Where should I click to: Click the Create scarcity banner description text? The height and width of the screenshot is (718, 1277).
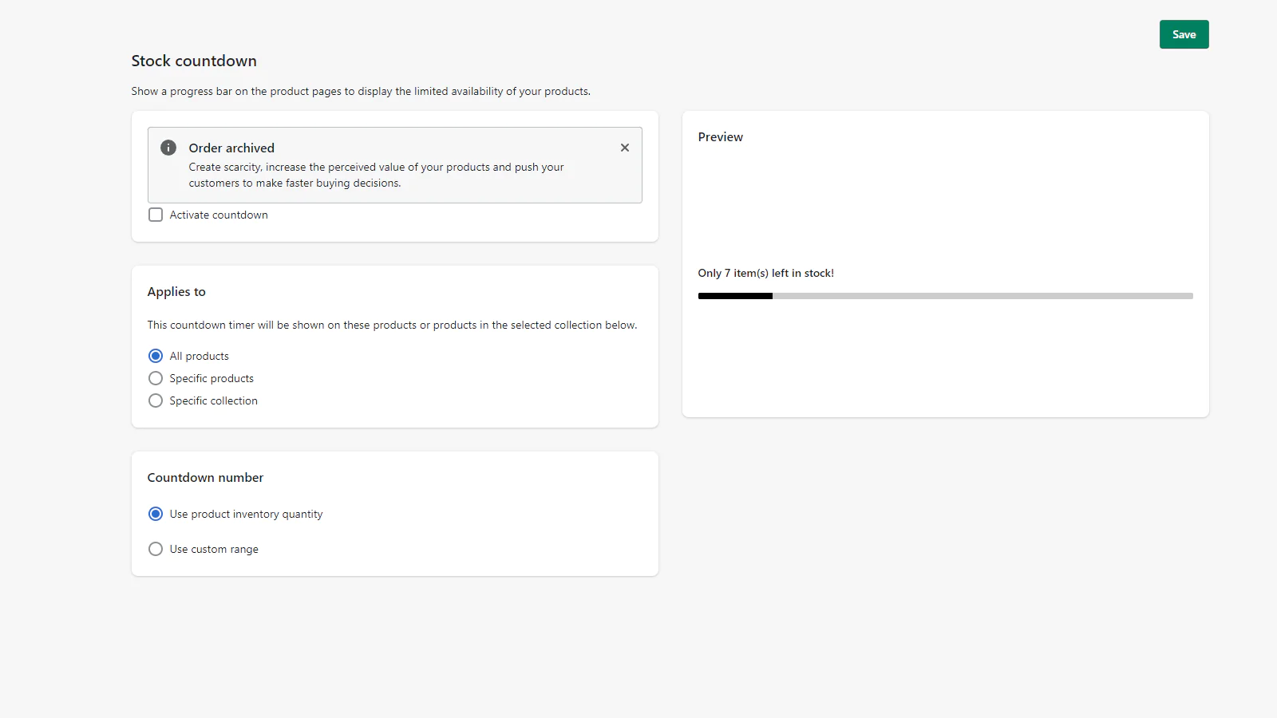[375, 175]
